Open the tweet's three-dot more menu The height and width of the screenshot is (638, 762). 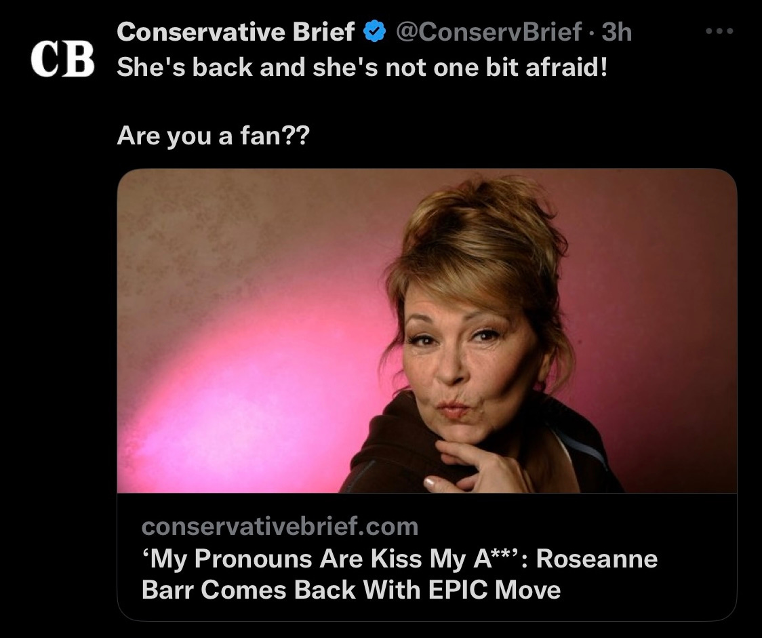(719, 31)
